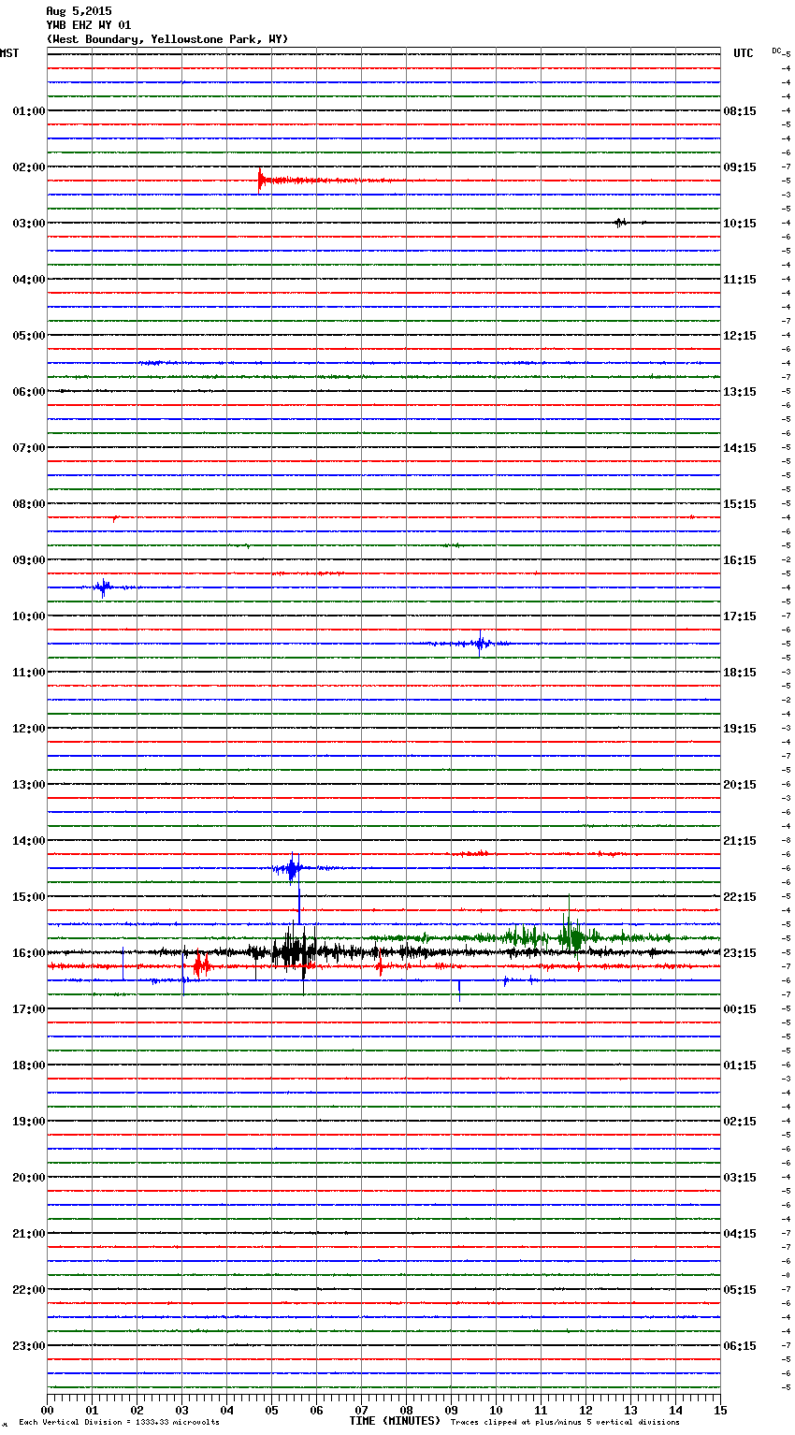
Task: Select MST time label "09:00"
Action: 29,560
